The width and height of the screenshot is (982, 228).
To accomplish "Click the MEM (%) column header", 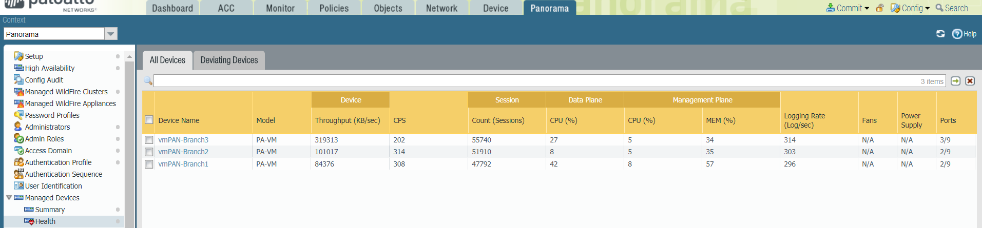I will [x=741, y=120].
